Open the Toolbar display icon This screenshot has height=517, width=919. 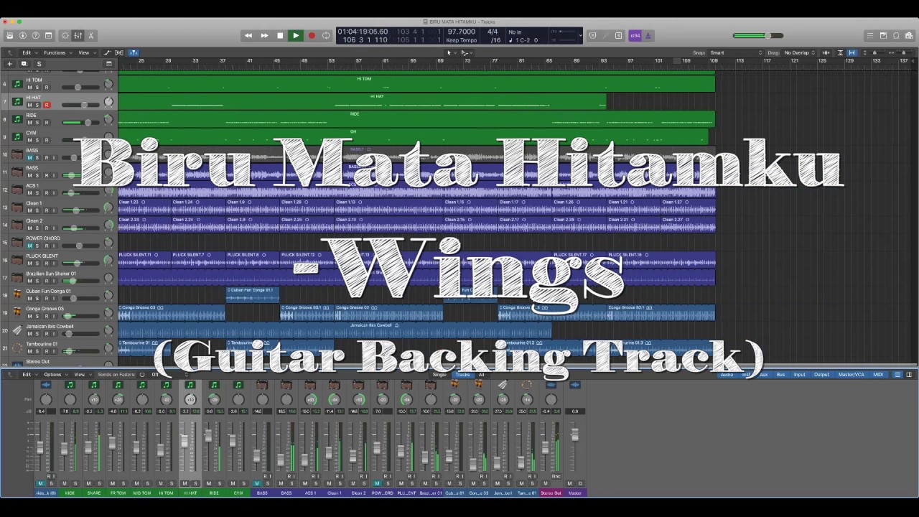click(48, 35)
